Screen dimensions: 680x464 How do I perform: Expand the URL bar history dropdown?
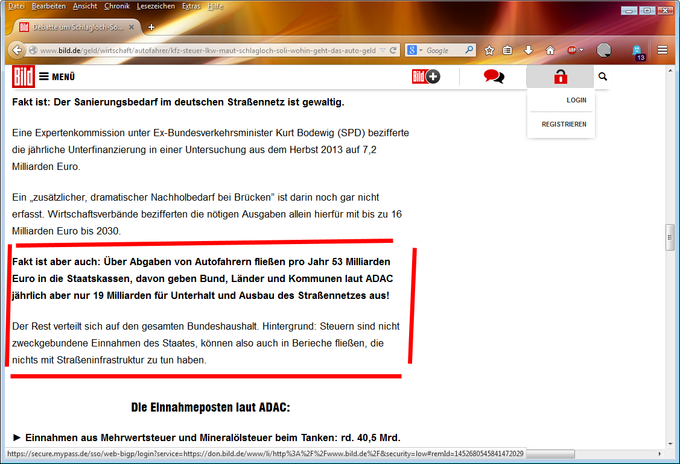tap(383, 51)
